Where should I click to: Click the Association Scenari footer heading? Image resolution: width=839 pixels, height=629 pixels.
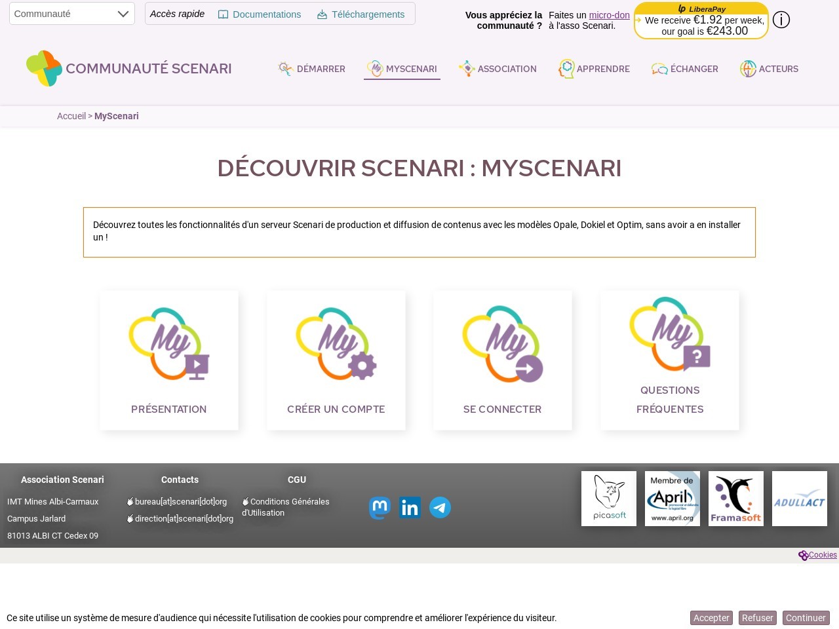[62, 480]
